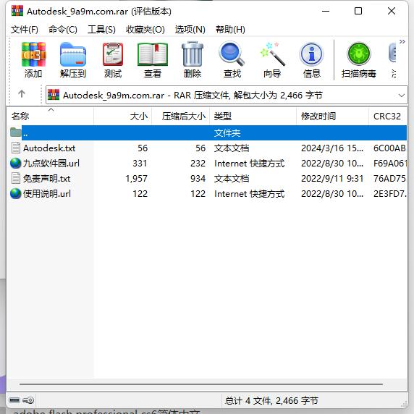Click the horizontal scrollbar of file list
Screen dimensions: 414x414
(x=201, y=384)
